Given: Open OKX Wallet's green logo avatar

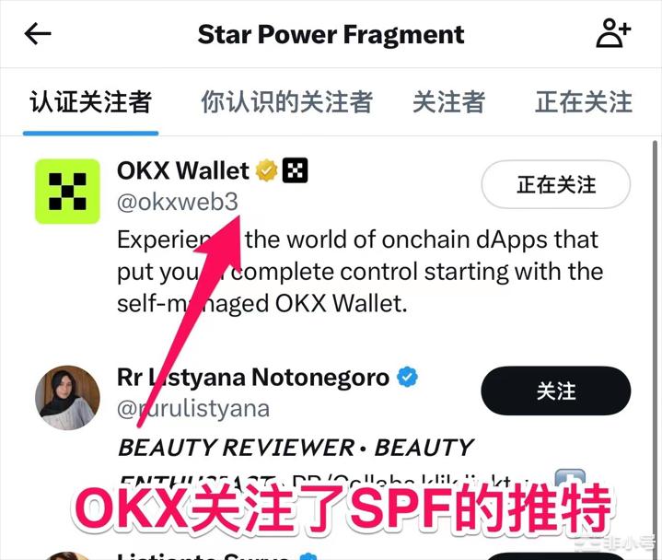Looking at the screenshot, I should (67, 192).
